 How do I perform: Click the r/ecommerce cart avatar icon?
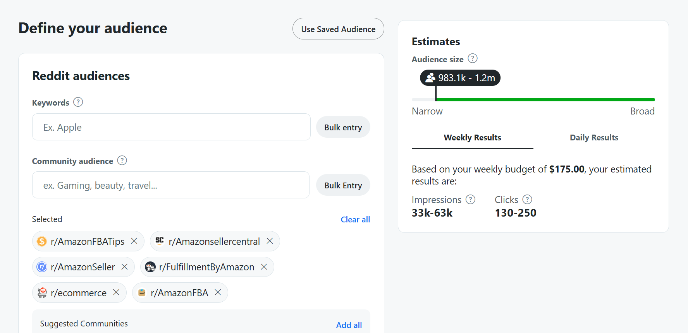[x=42, y=292]
